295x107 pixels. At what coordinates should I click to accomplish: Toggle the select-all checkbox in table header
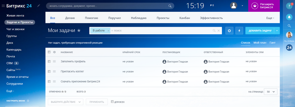pos(49,52)
